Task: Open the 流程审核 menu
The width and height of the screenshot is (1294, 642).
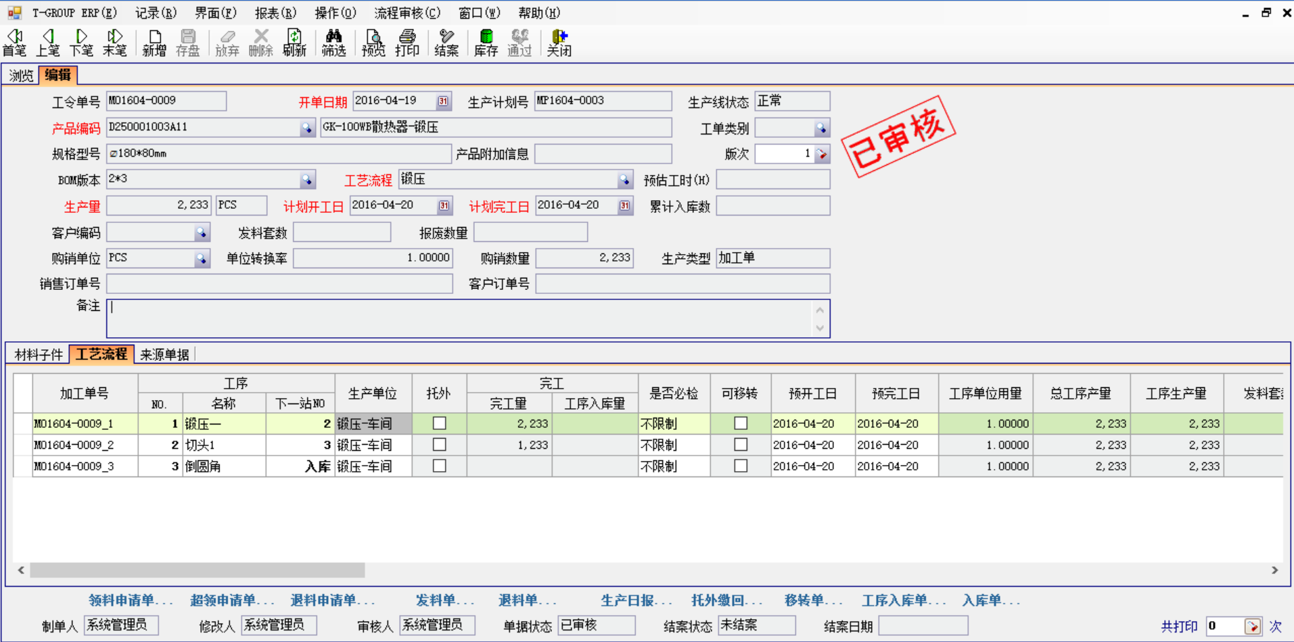Action: (x=407, y=12)
